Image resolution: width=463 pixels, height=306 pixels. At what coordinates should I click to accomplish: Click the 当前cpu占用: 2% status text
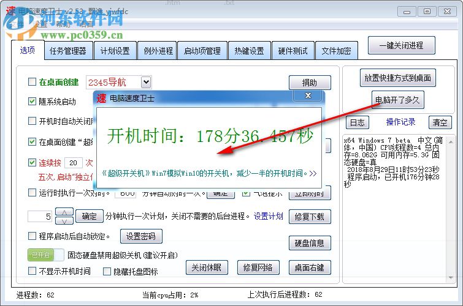(x=170, y=295)
